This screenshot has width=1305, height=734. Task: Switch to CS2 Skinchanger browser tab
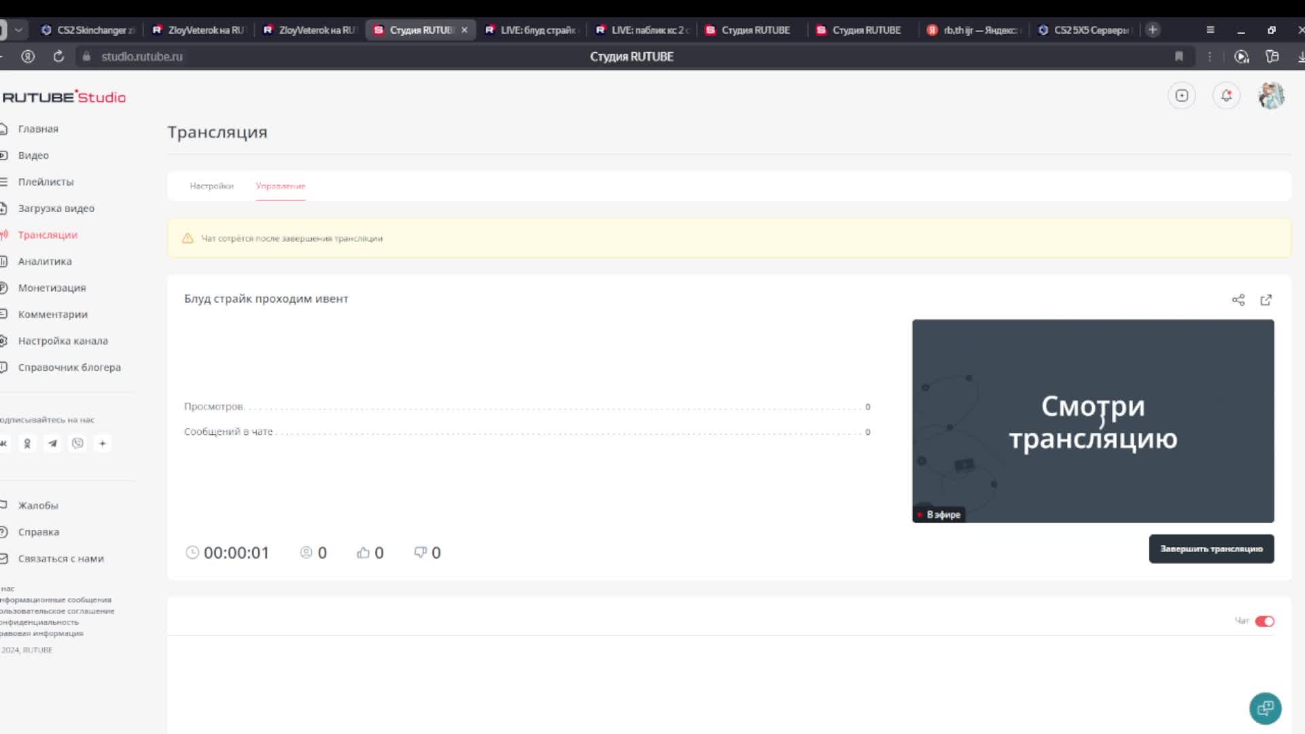tap(88, 30)
